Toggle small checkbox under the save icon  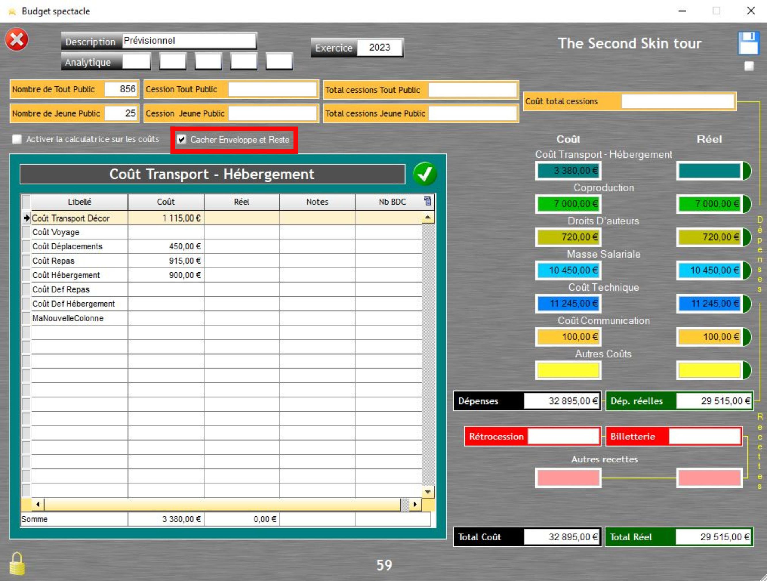click(749, 66)
